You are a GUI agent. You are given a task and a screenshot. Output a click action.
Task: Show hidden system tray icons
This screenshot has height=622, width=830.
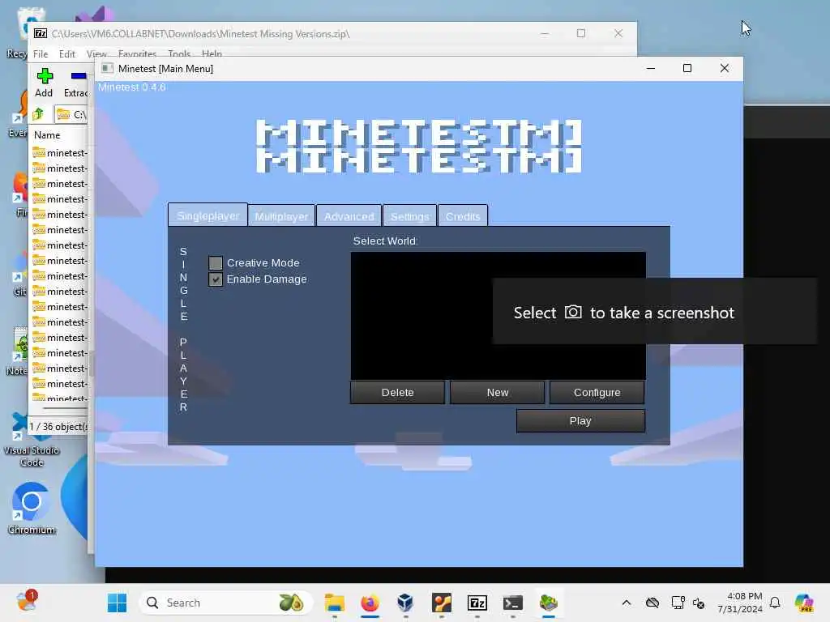point(627,603)
